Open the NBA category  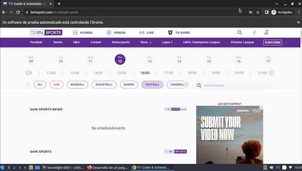pyautogui.click(x=76, y=42)
